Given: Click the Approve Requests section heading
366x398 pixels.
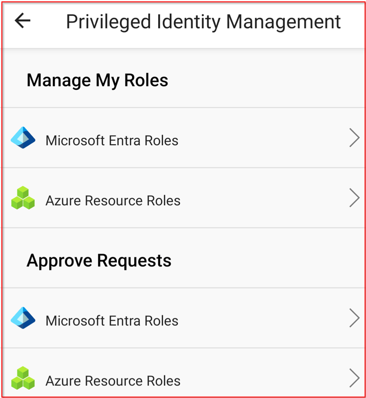Looking at the screenshot, I should point(99,261).
